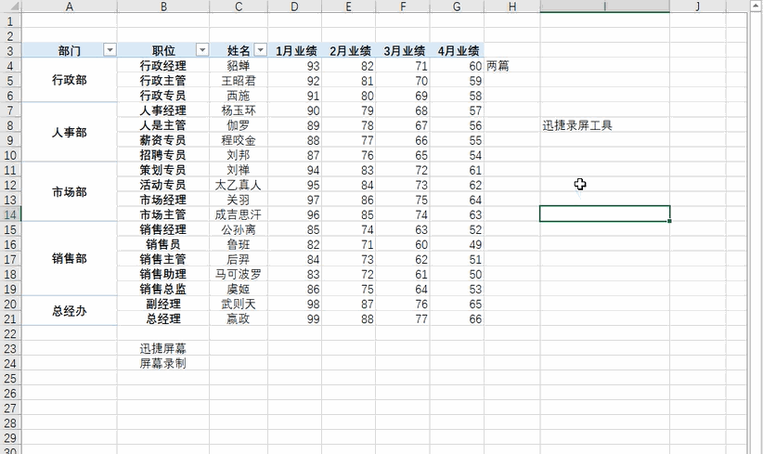The width and height of the screenshot is (763, 454).
Task: Click the 2月业绩 header cell
Action: click(x=348, y=51)
